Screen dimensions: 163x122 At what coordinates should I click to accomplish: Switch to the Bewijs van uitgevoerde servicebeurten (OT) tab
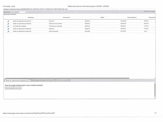[17, 80]
